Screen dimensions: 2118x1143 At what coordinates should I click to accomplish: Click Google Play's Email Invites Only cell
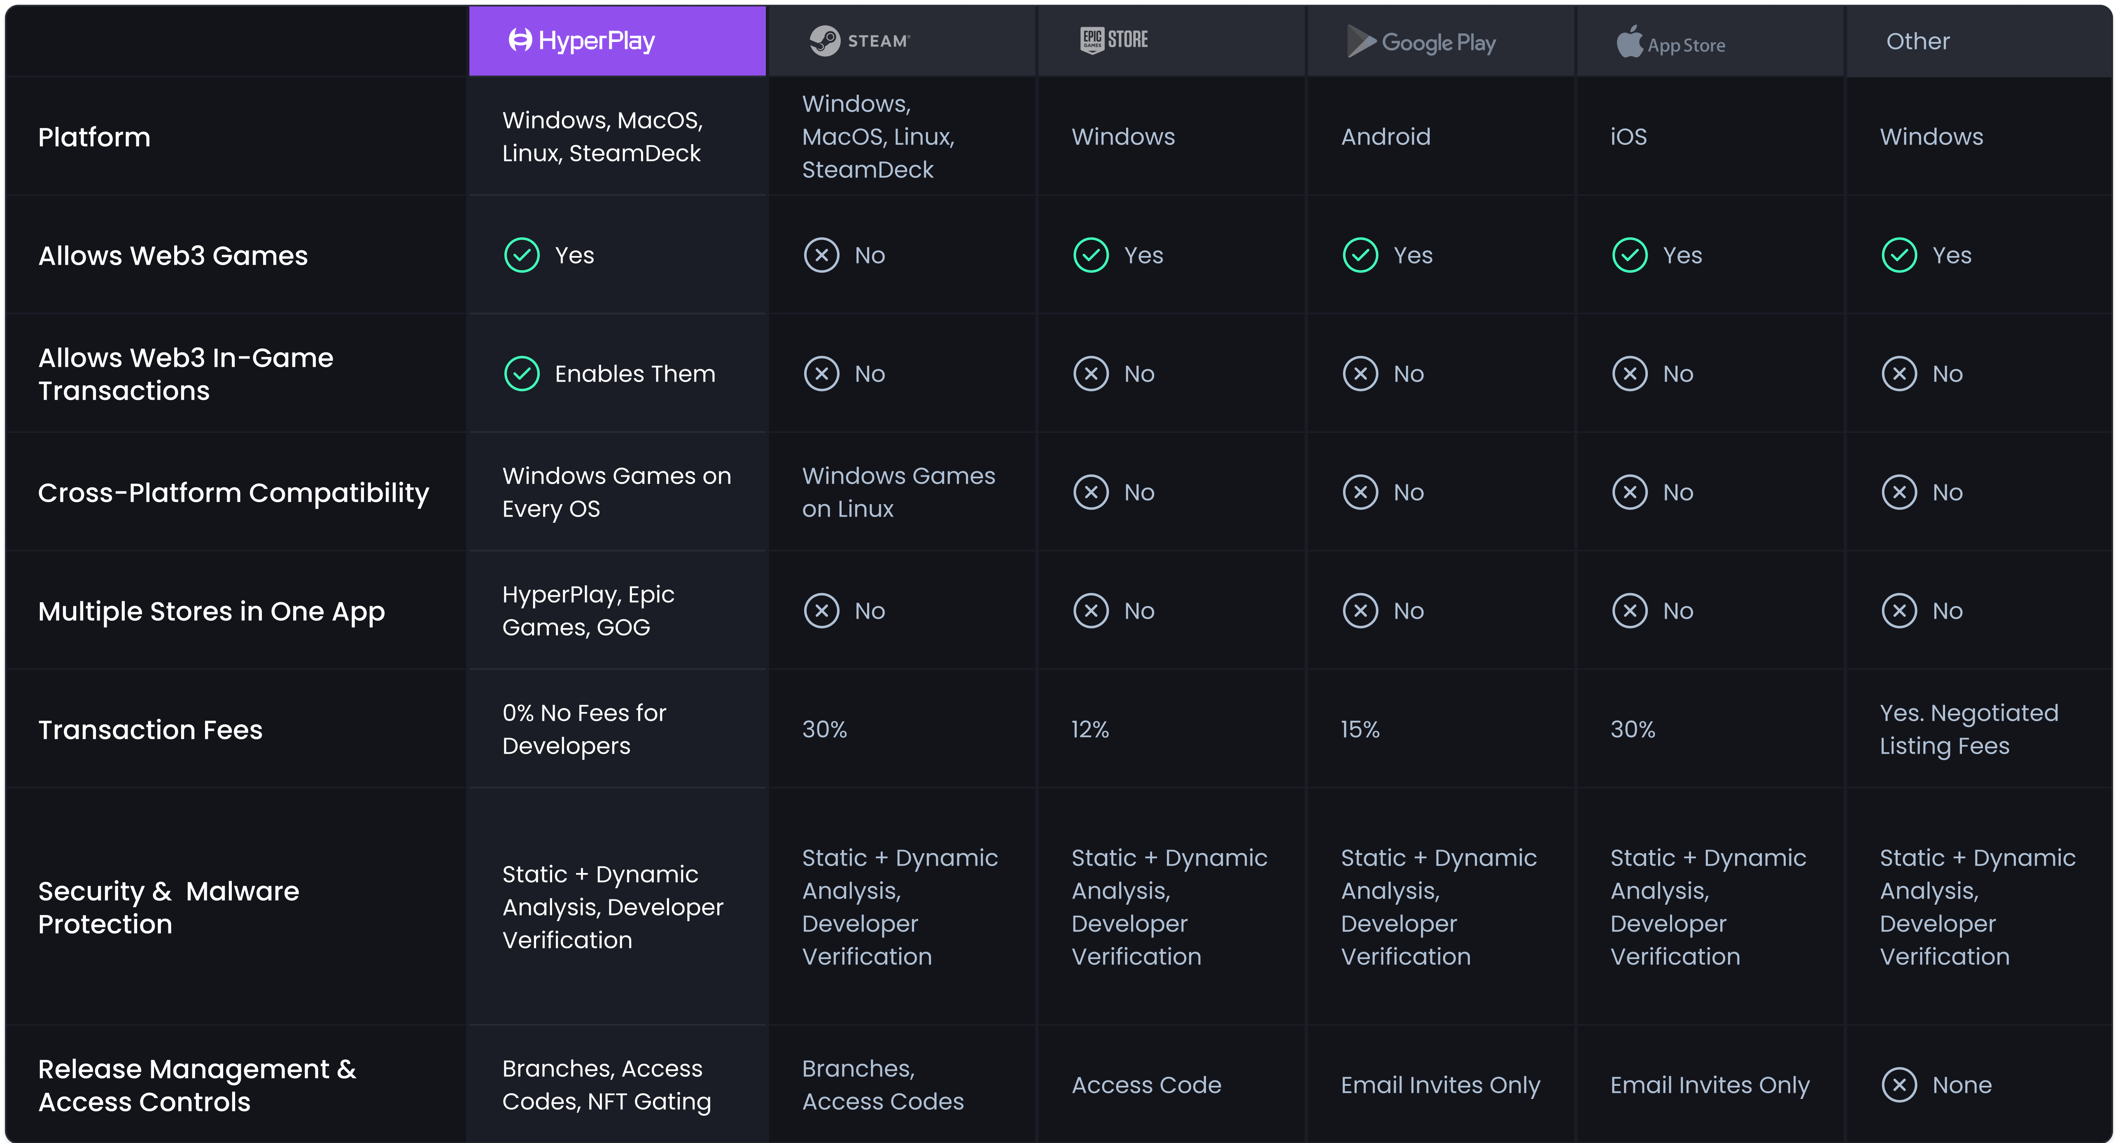coord(1440,1085)
